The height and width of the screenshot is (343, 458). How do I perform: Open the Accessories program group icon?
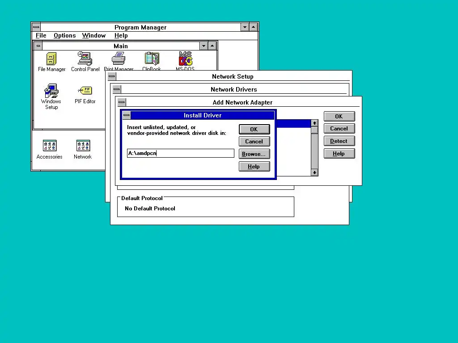(49, 149)
